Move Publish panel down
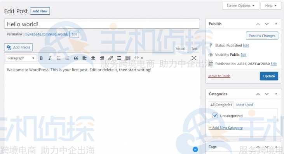This screenshot has width=284, height=154. [267, 24]
